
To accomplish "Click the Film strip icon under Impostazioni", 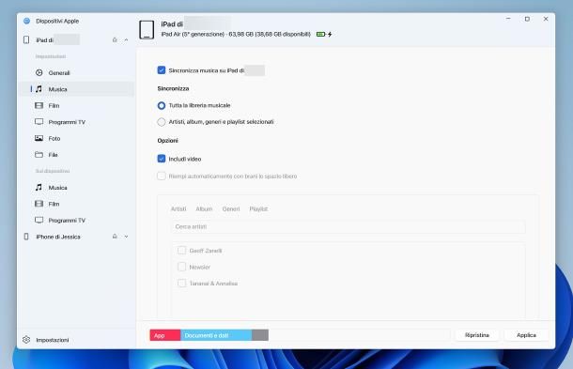I will click(x=39, y=105).
